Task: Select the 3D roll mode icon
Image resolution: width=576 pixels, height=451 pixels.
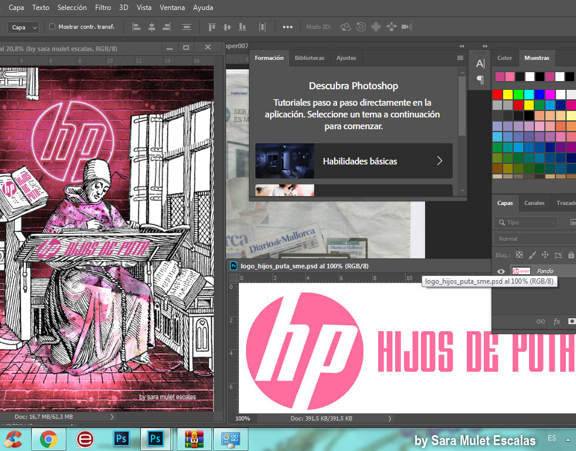Action: pos(361,27)
